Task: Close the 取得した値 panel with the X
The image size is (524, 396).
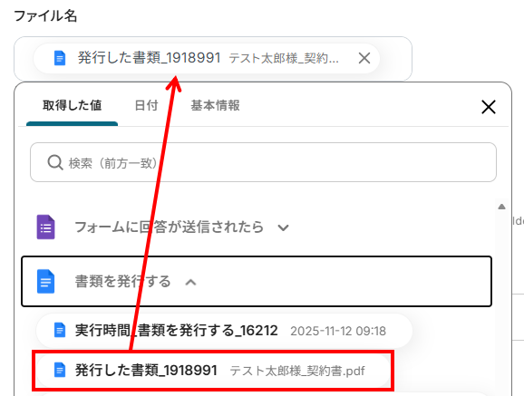Action: pyautogui.click(x=489, y=107)
